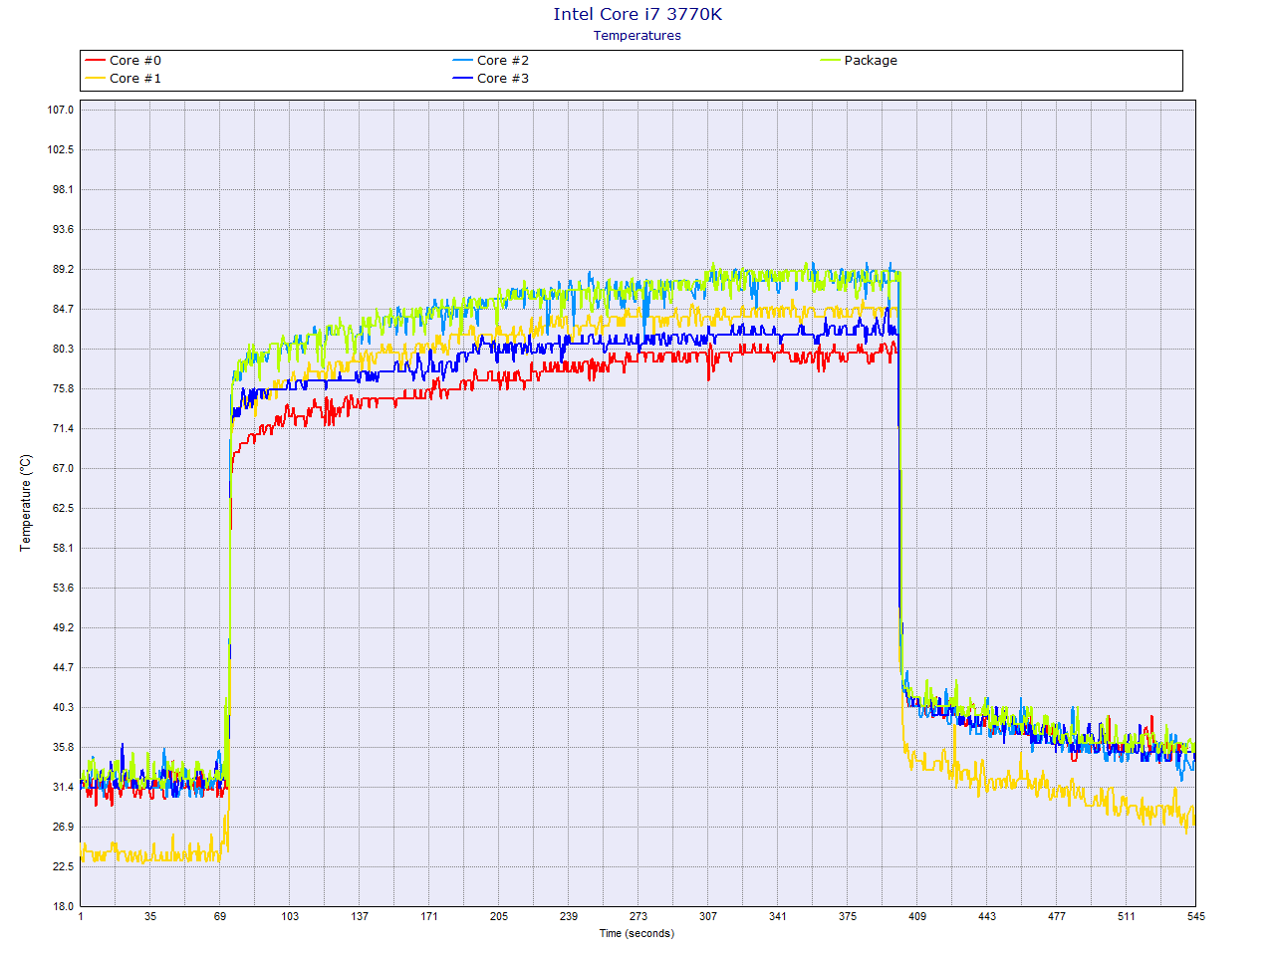
Task: Click the Temperatures subtitle
Action: pyautogui.click(x=637, y=36)
